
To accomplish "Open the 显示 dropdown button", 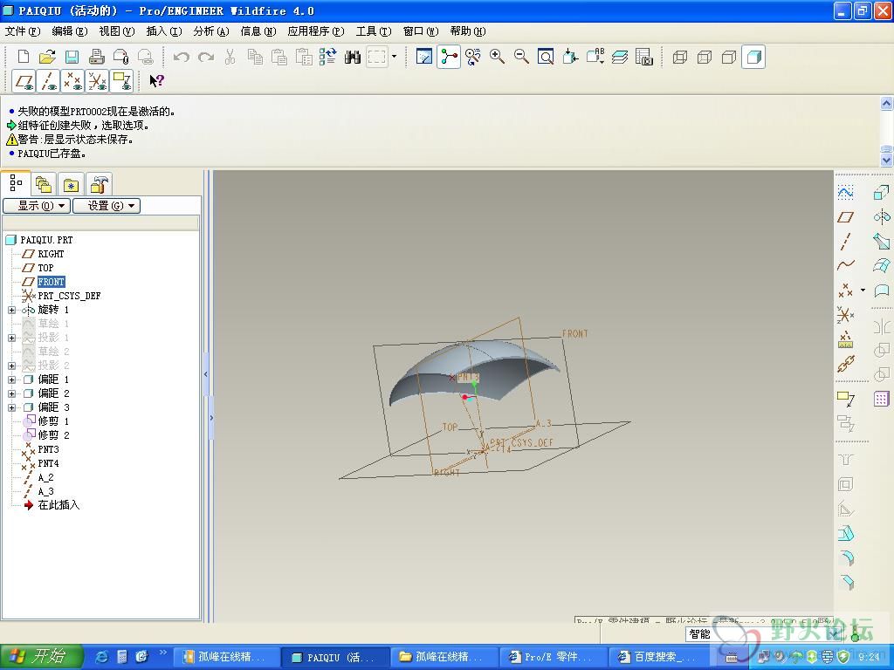I will coord(37,206).
